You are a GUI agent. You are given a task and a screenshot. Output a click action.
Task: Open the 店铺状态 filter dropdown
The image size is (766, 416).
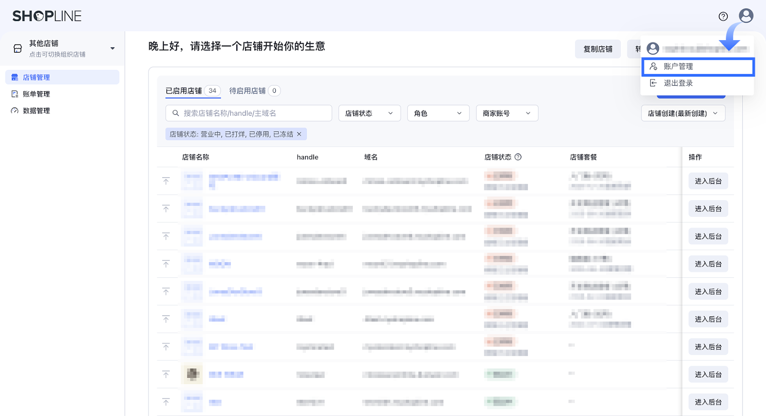click(x=369, y=113)
